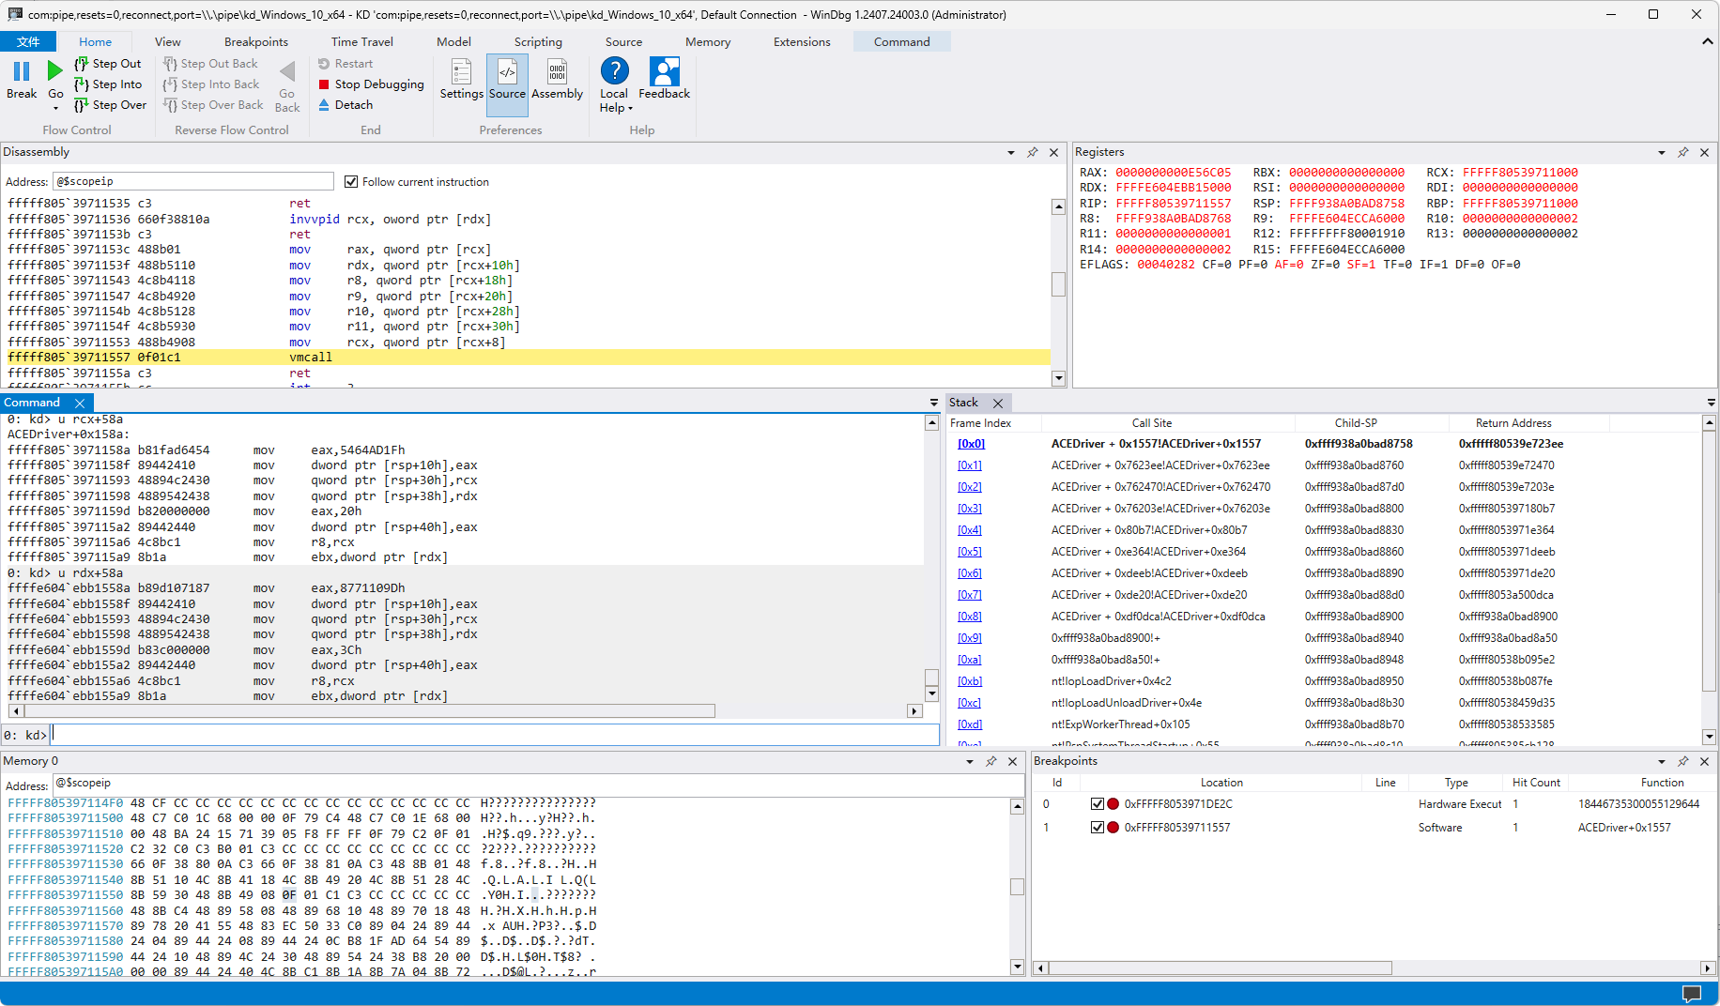Click Stop Debugging red square

[324, 84]
